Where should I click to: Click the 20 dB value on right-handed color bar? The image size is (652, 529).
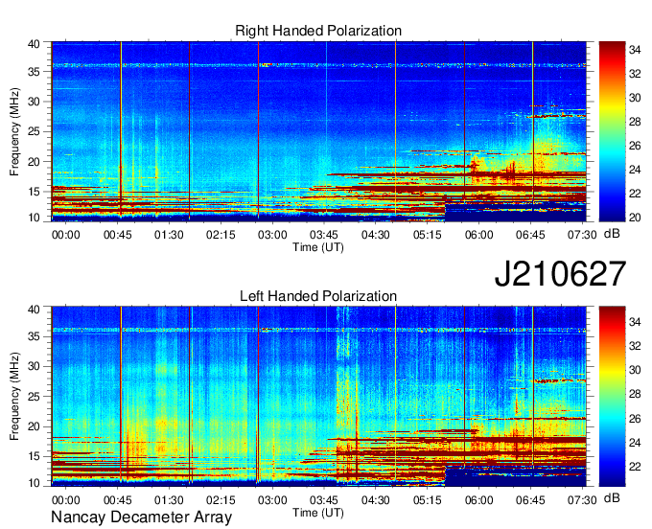(635, 218)
